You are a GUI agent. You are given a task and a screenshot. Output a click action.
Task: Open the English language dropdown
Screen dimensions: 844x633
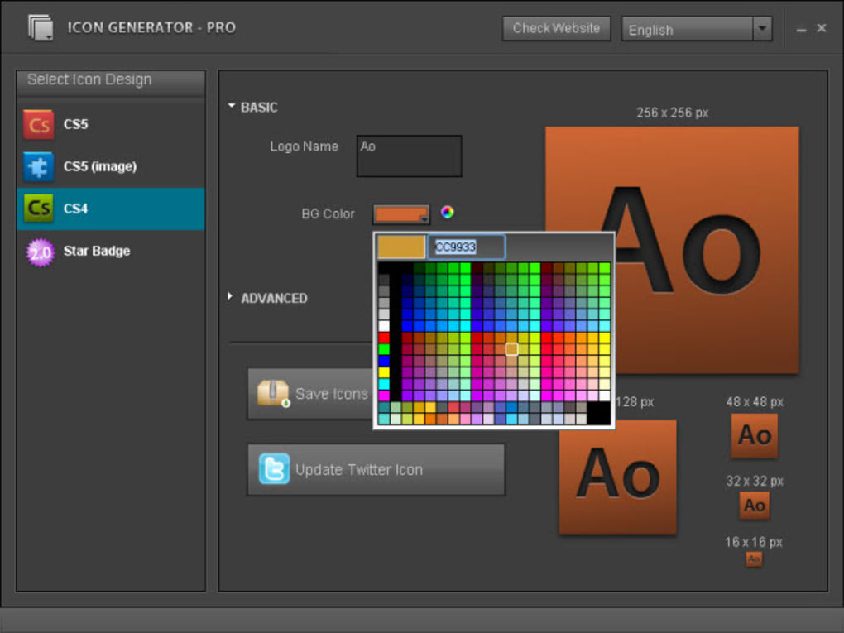[x=762, y=29]
